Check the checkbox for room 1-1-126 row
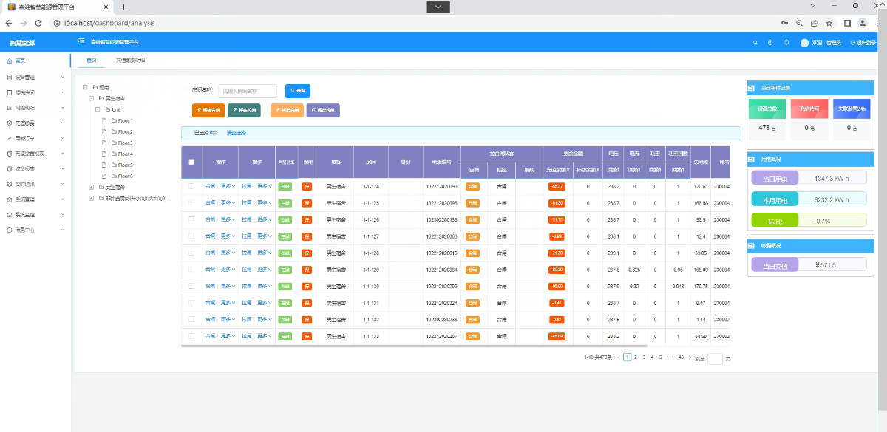Image resolution: width=887 pixels, height=432 pixels. click(x=191, y=219)
